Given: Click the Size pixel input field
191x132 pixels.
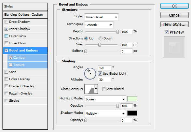Looking at the screenshot, I should 127,45.
